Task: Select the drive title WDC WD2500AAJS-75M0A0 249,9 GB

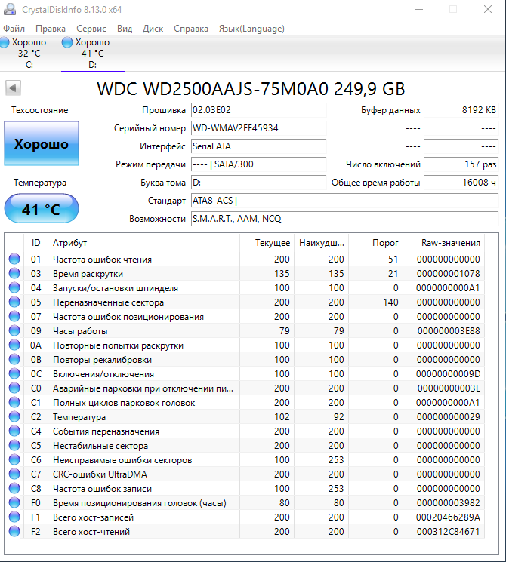Action: (251, 88)
